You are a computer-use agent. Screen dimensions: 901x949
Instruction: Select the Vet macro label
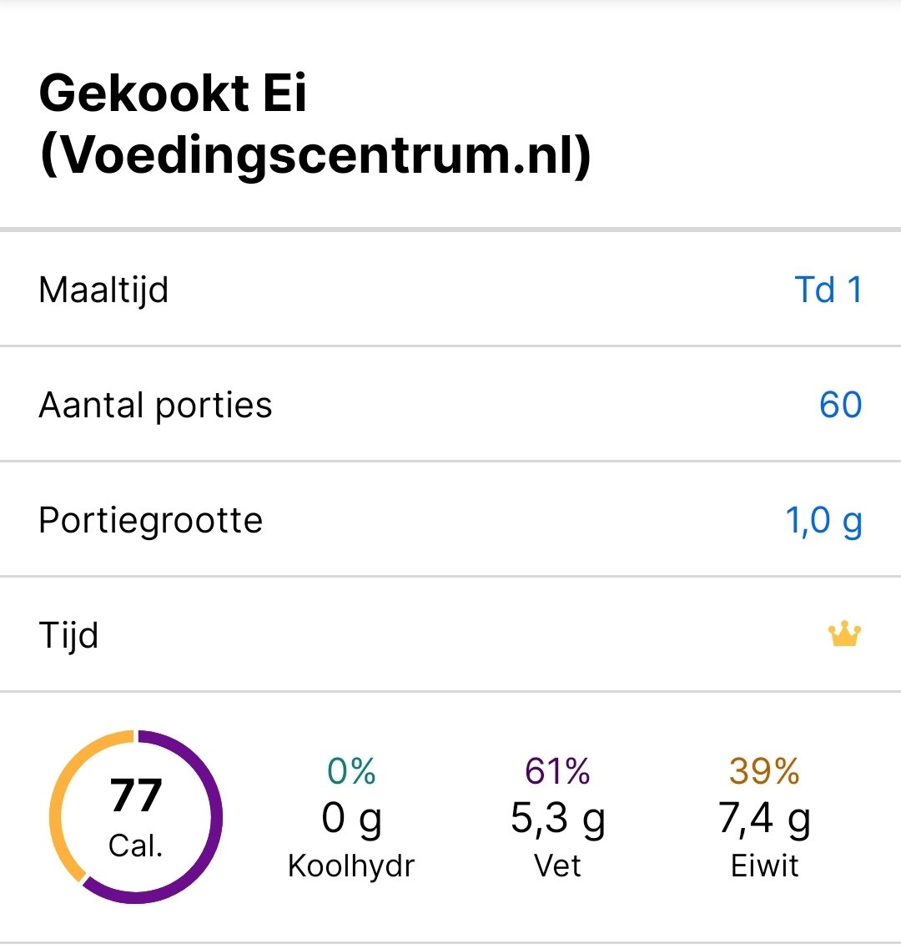pyautogui.click(x=557, y=866)
